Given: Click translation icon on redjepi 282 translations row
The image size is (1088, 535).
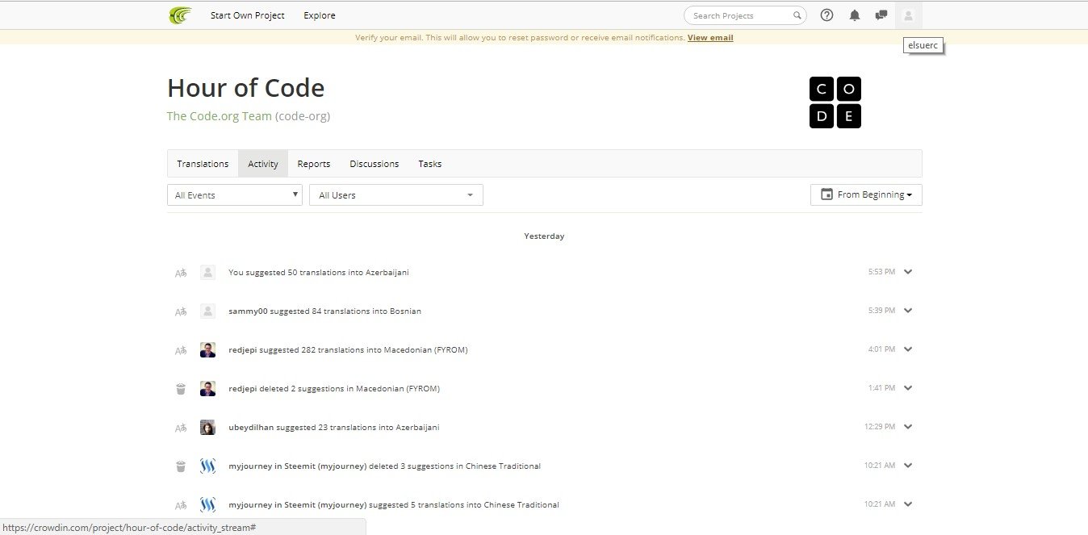Looking at the screenshot, I should [181, 350].
